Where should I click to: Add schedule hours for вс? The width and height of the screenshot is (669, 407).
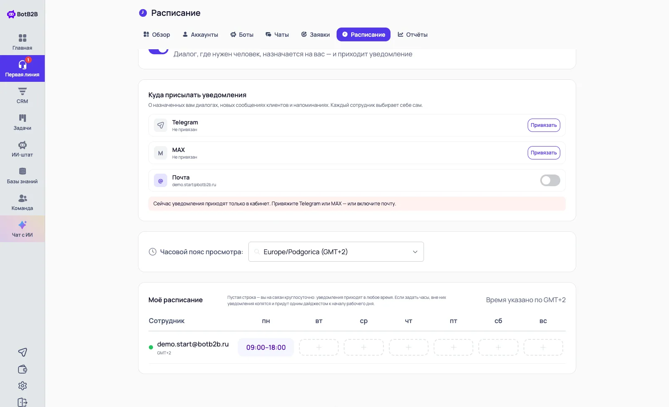[x=543, y=347]
